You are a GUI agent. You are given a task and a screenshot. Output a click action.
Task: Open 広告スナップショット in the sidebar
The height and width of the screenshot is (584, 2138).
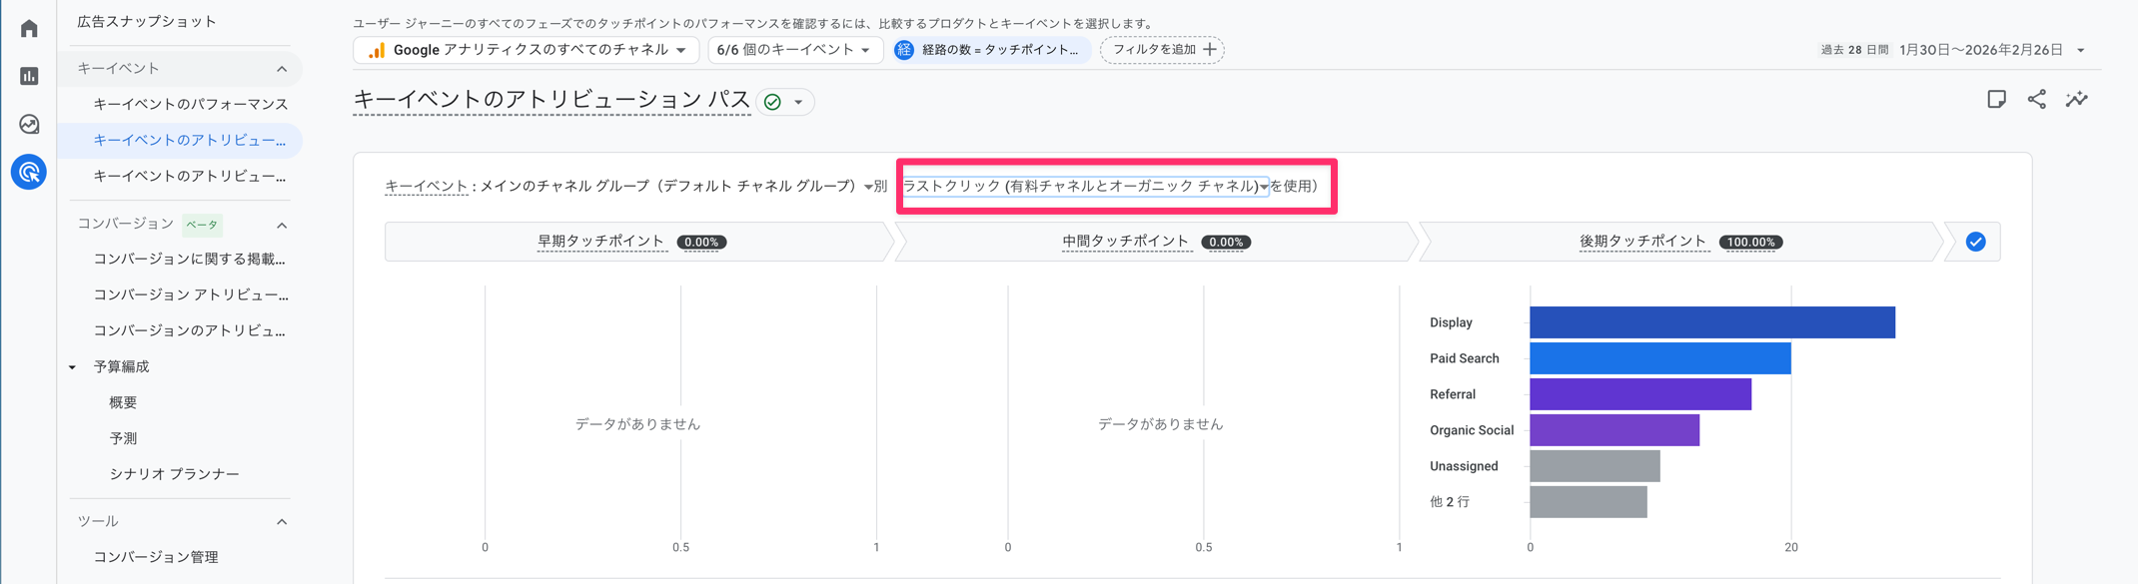147,21
